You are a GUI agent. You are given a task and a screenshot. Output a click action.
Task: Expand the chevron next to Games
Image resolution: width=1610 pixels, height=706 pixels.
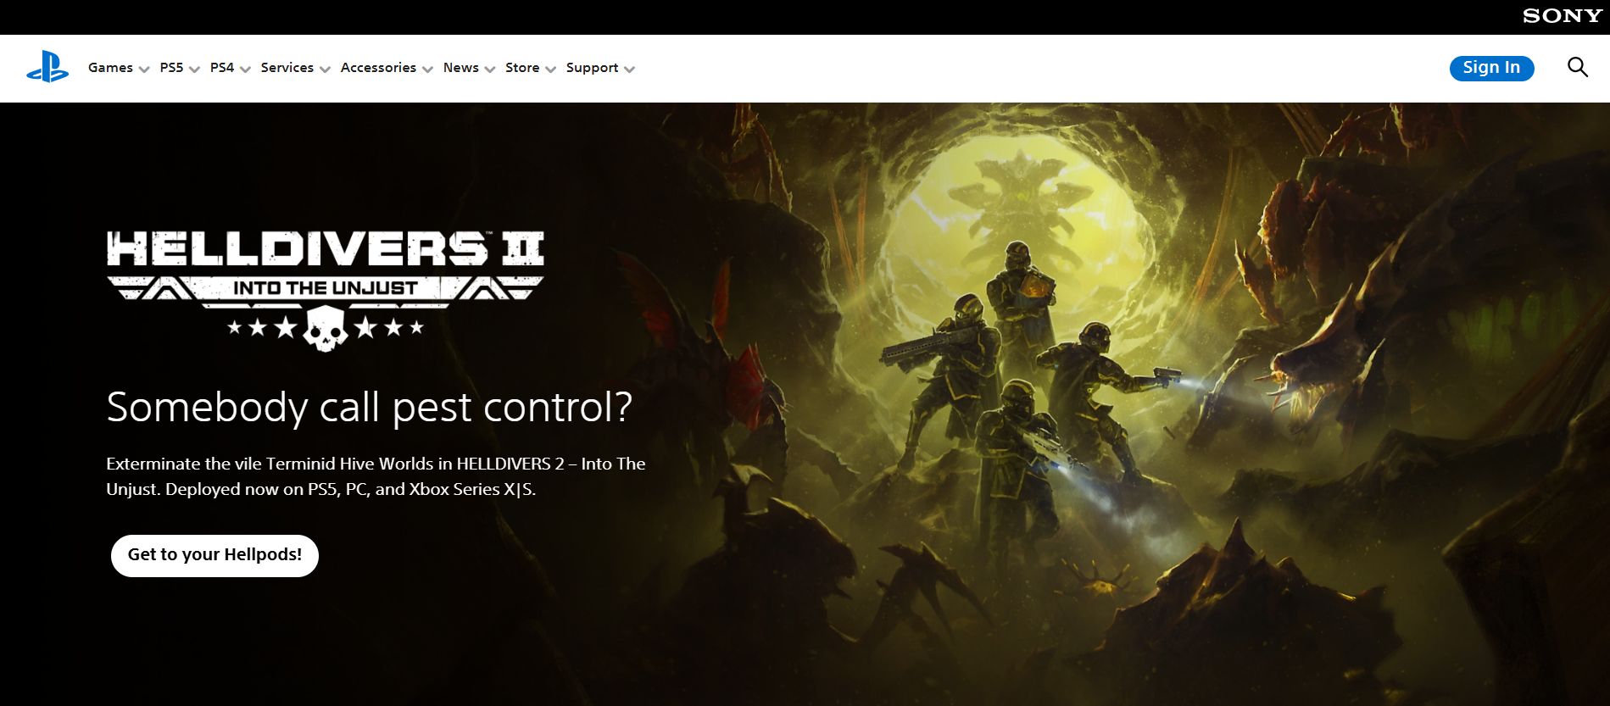[x=144, y=69]
